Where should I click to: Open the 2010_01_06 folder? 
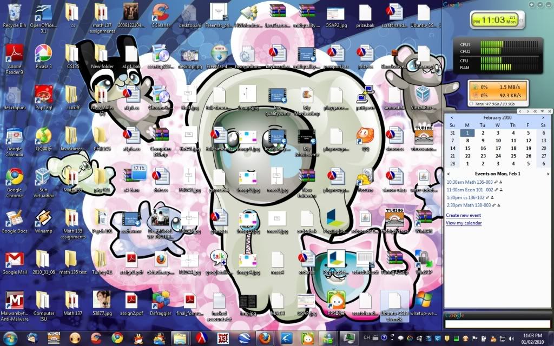pyautogui.click(x=43, y=263)
